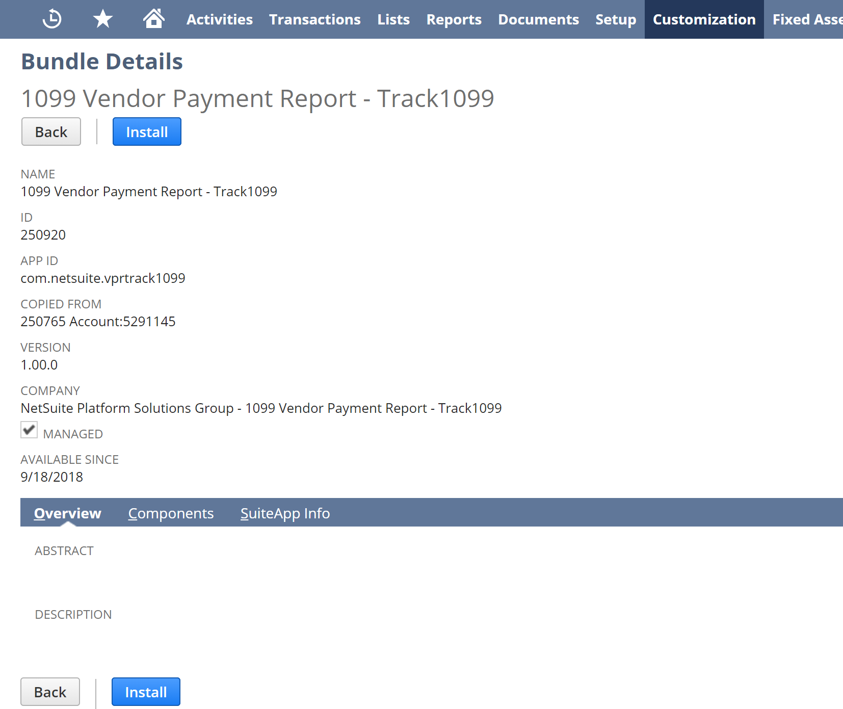Switch to the Overview tab

pyautogui.click(x=68, y=513)
